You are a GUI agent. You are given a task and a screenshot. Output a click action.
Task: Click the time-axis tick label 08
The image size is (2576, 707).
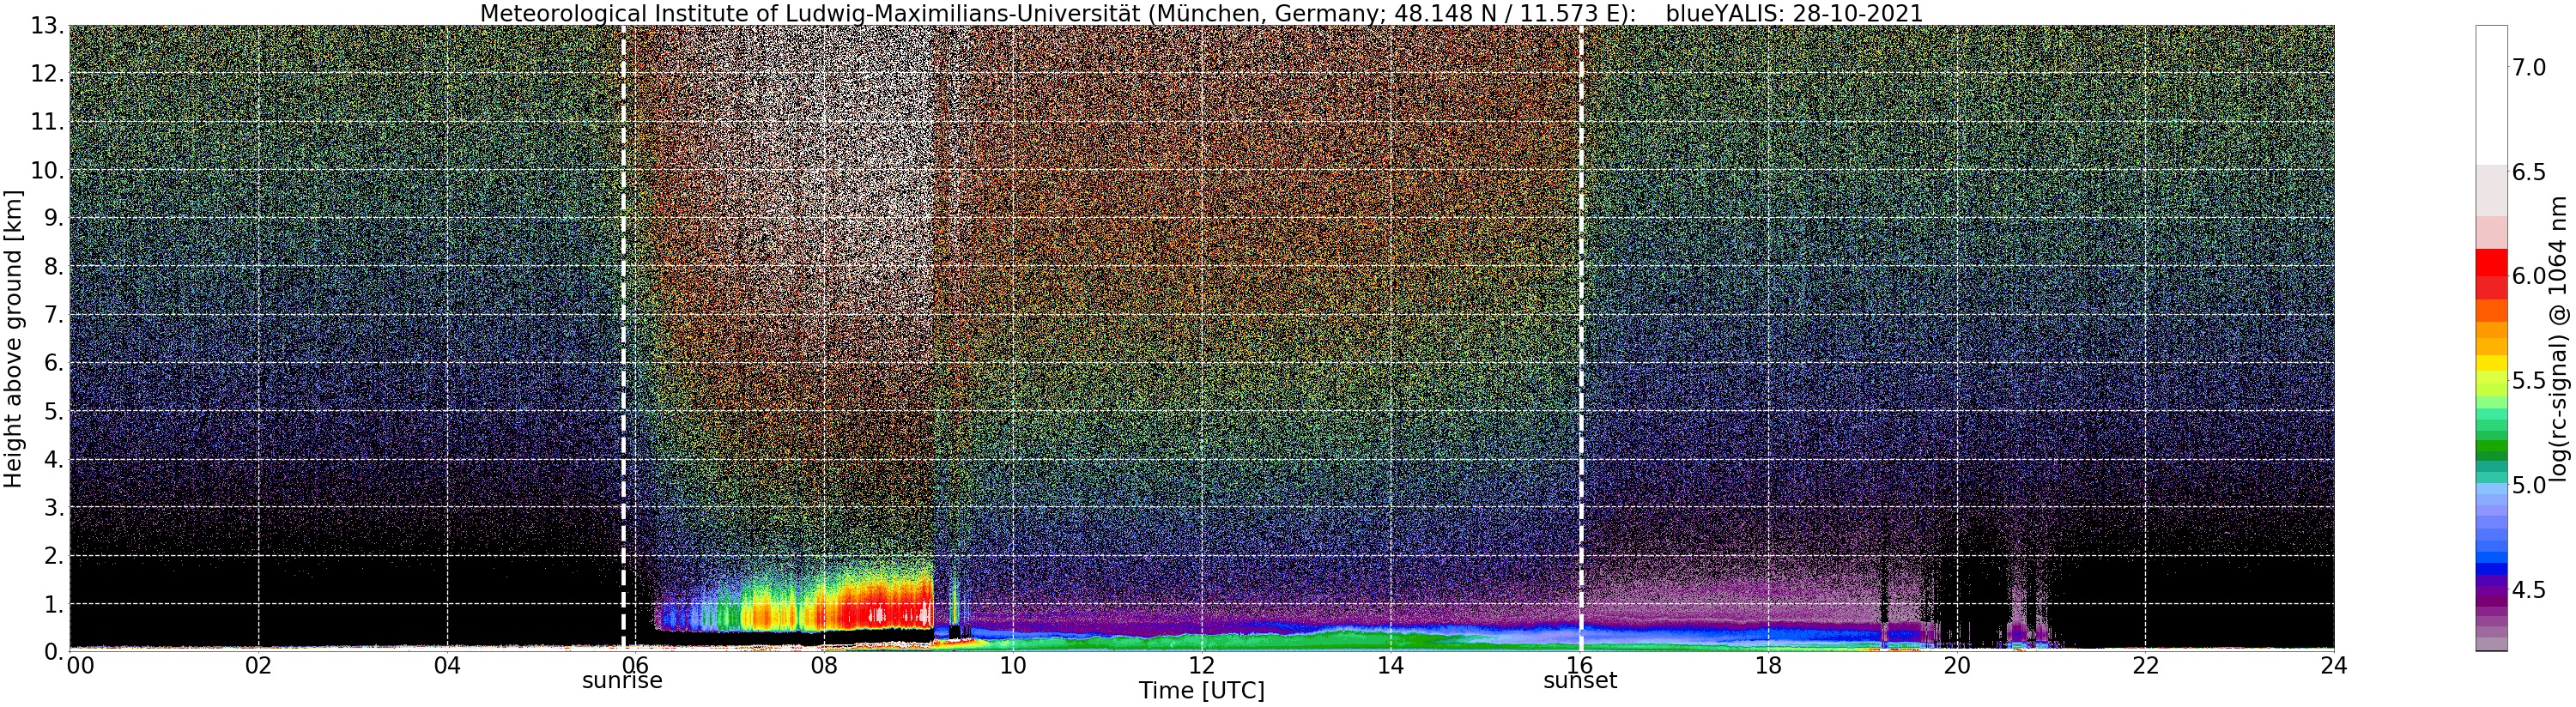tap(824, 665)
